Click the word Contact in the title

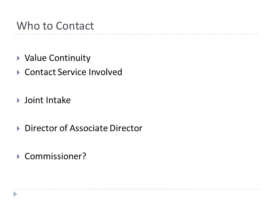click(75, 26)
